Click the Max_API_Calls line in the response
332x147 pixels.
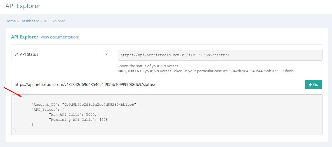pos(73,114)
